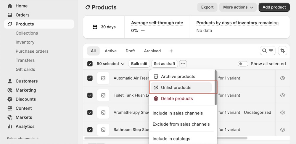Viewport: 296px width, 144px height.
Task: Click the Content image icon
Action: coord(10,108)
